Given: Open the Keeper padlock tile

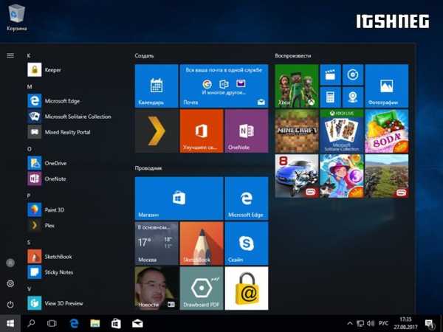Looking at the screenshot, I should pos(247,288).
